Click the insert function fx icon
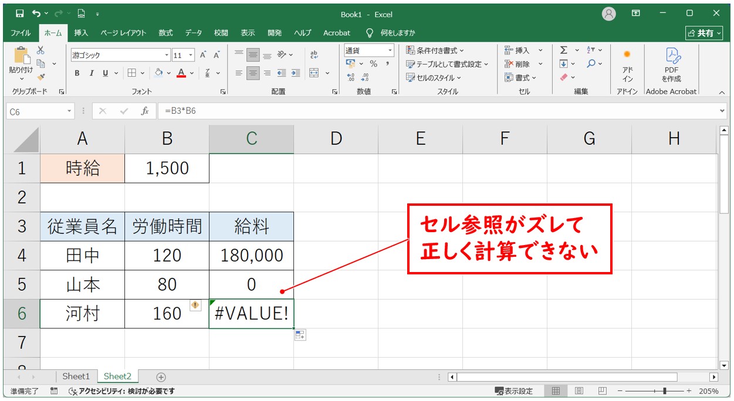Screen dimensions: 734x401 point(144,111)
